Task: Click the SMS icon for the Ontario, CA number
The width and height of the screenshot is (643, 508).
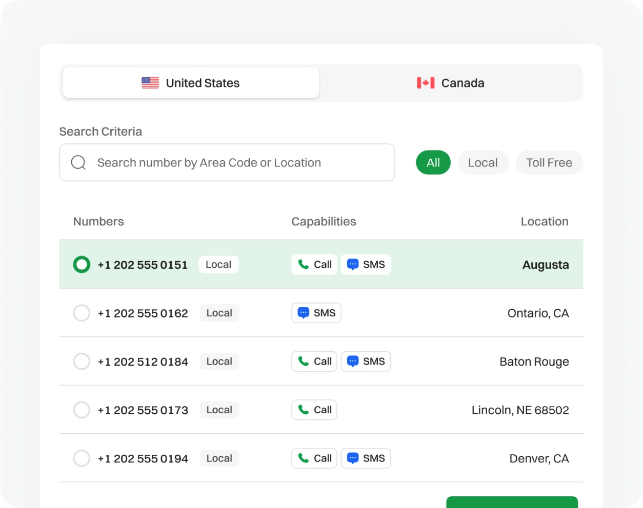Action: [x=303, y=313]
